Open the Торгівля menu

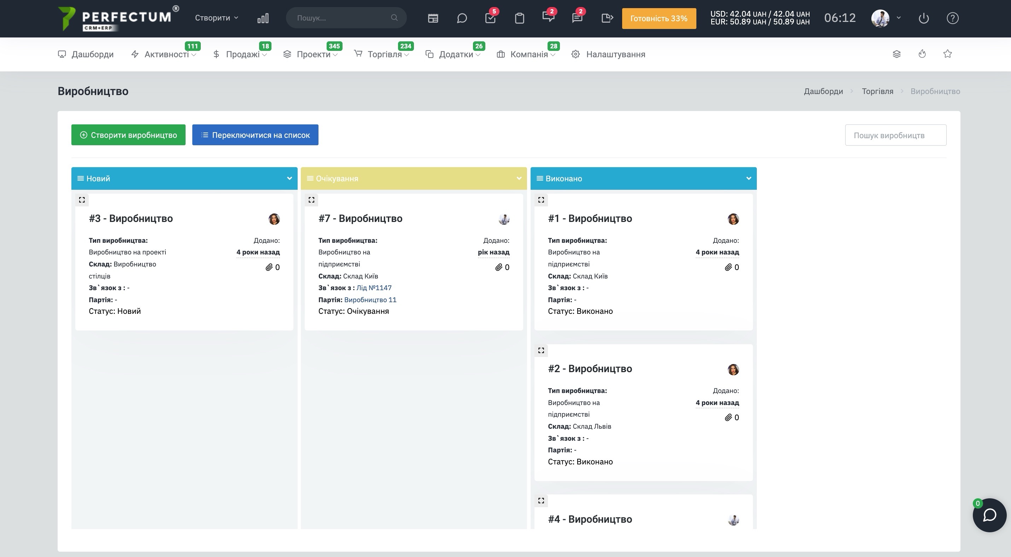(x=382, y=54)
